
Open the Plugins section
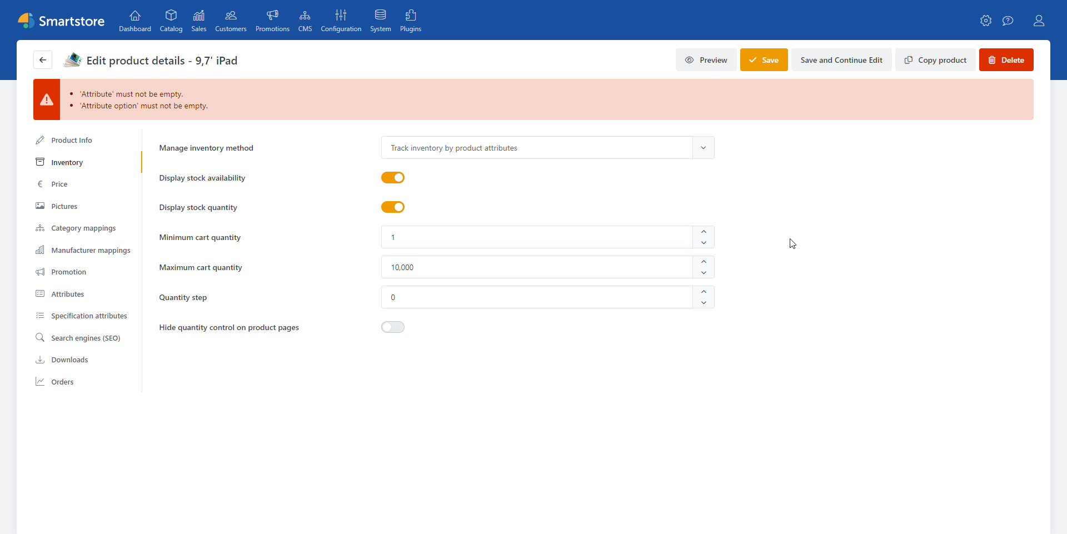click(x=411, y=21)
